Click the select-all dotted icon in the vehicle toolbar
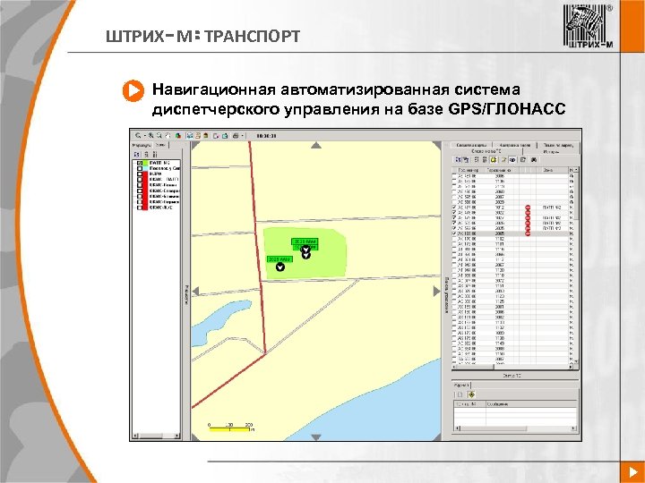This screenshot has height=483, width=645. [477, 160]
